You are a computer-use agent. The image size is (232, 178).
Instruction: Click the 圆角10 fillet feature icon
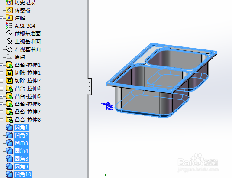coord(9,174)
